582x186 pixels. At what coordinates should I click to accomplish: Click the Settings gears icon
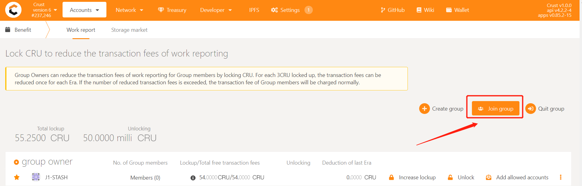pos(274,10)
